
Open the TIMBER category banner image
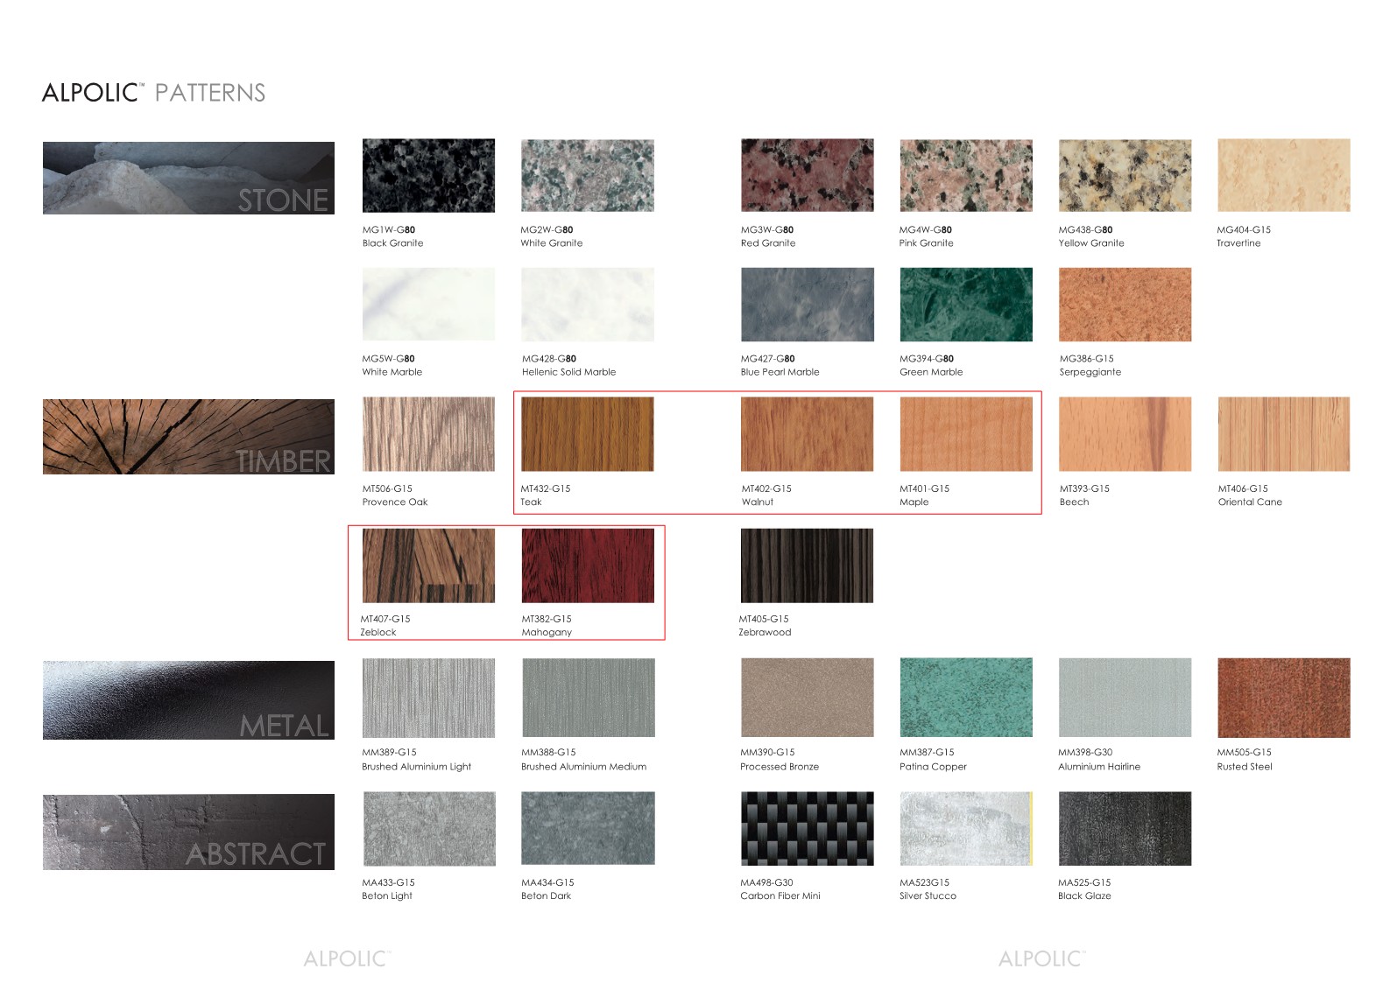pyautogui.click(x=188, y=437)
